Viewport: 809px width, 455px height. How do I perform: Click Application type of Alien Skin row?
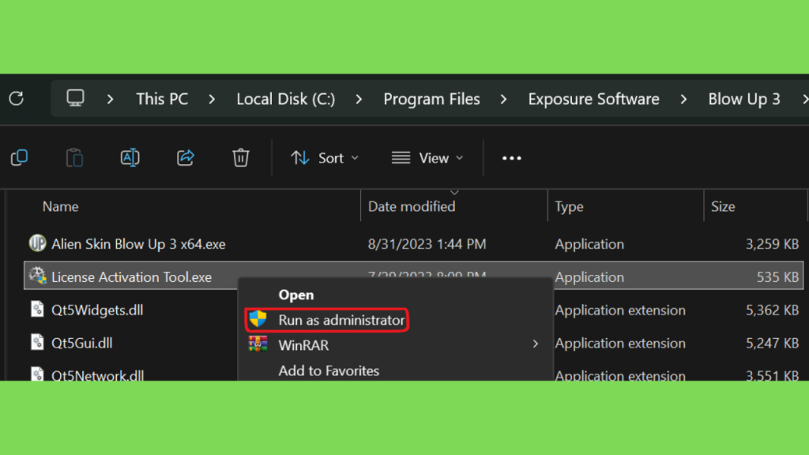589,244
